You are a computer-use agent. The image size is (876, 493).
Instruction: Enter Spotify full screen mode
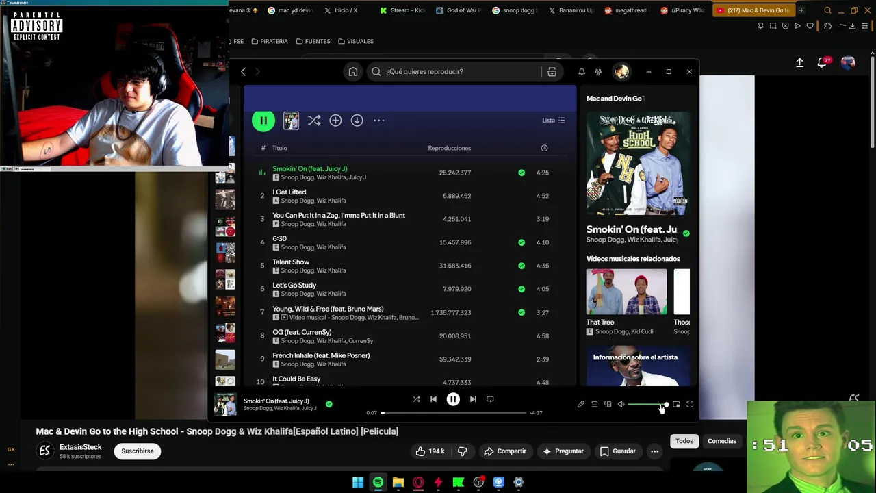pos(690,405)
